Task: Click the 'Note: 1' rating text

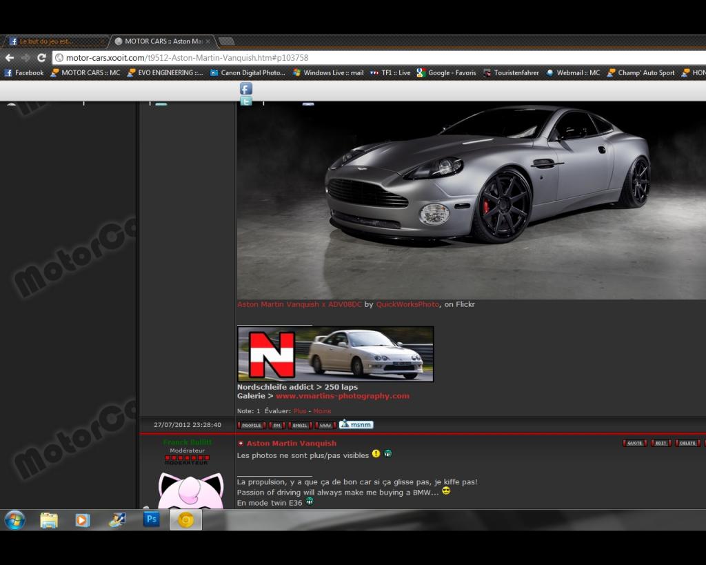Action: pyautogui.click(x=248, y=411)
